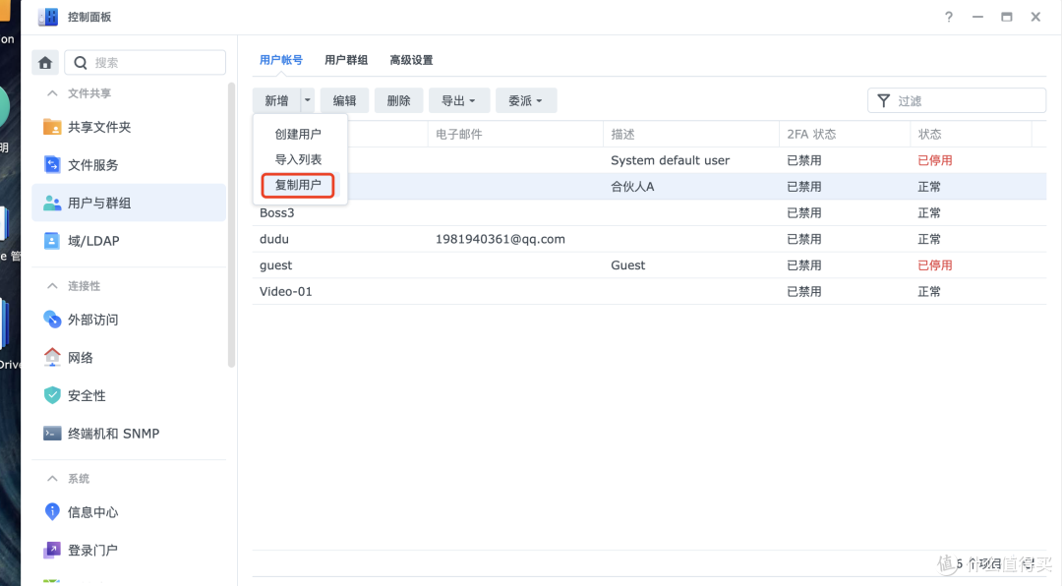Viewport: 1062px width, 586px height.
Task: Sort by the Status (状态) column header
Action: pos(971,134)
